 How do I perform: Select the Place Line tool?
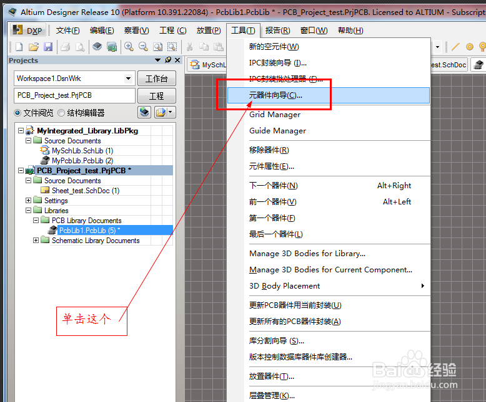coord(455,47)
